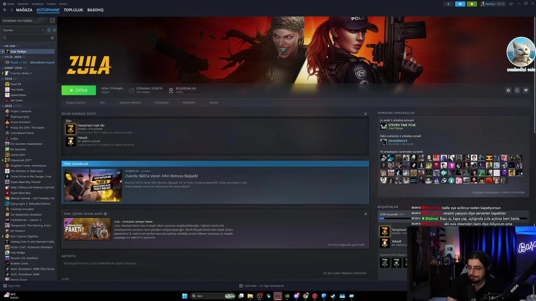This screenshot has height=301, width=536.
Task: Open the Oyunlar menu in menu bar
Action: (x=51, y=4)
